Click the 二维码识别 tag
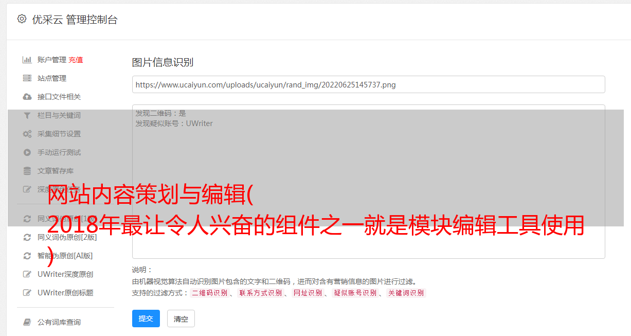 coord(209,293)
